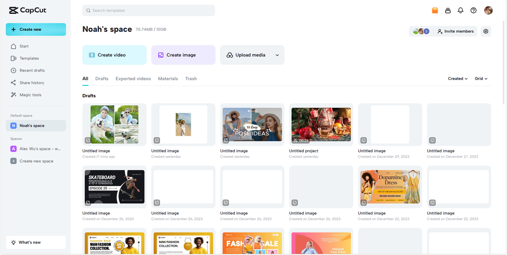
Task: Click the Create new button
Action: pyautogui.click(x=36, y=30)
